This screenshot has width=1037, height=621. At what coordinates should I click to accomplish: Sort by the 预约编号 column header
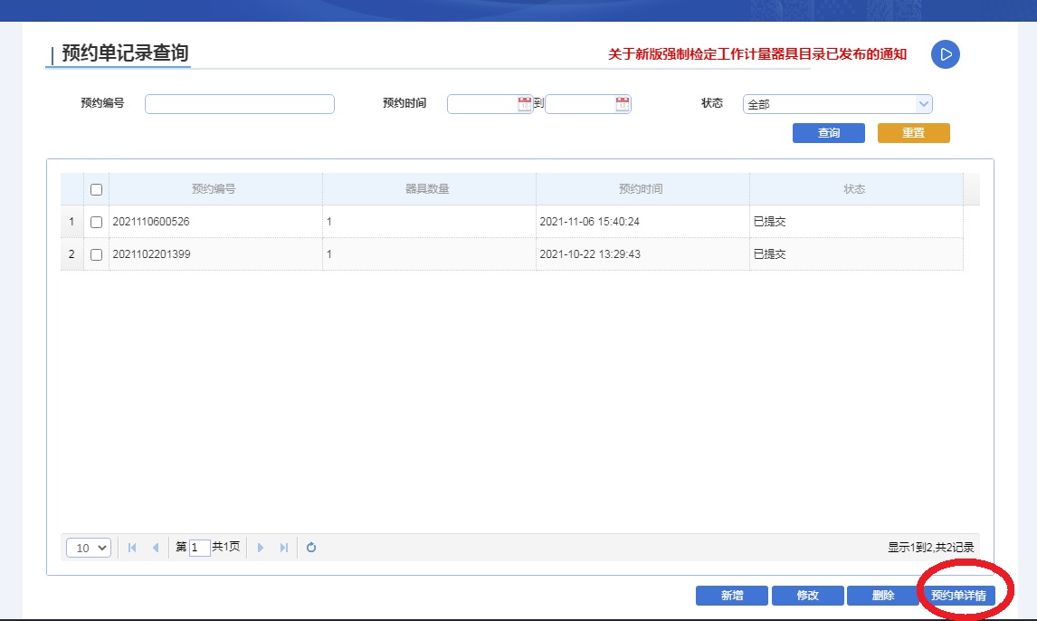click(214, 189)
